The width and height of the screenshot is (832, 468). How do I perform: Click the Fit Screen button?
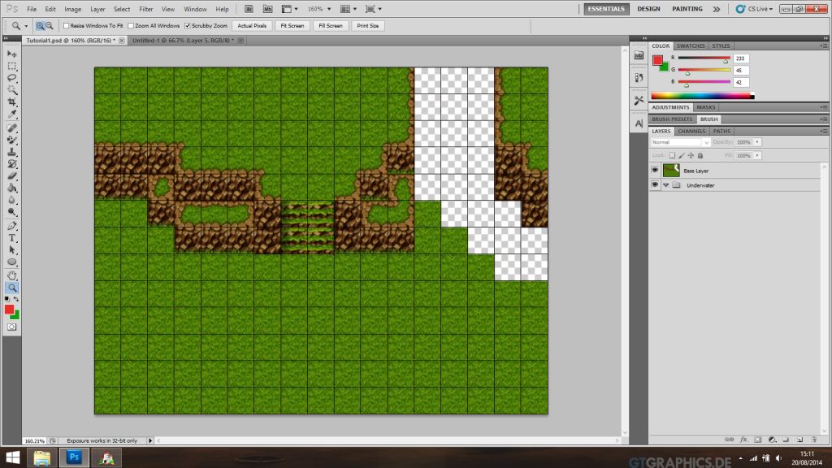pyautogui.click(x=292, y=25)
